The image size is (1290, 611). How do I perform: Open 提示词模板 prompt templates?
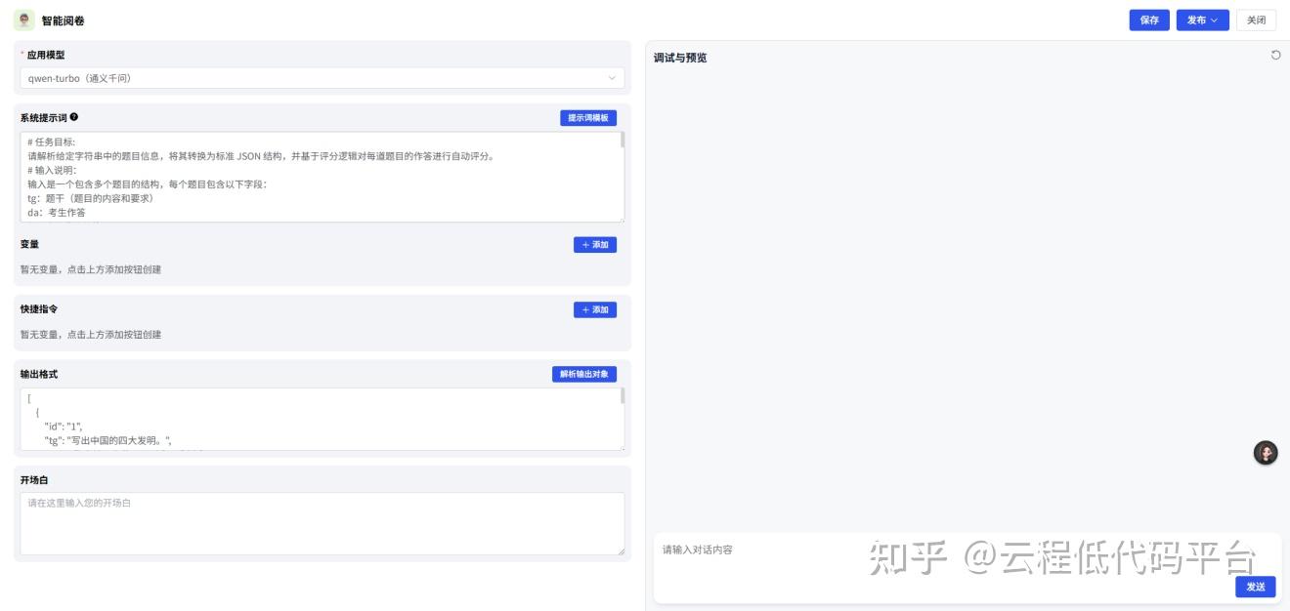[588, 118]
